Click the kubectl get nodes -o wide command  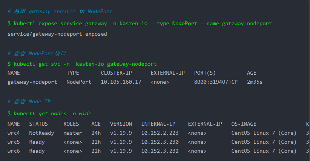pyautogui.click(x=49, y=114)
